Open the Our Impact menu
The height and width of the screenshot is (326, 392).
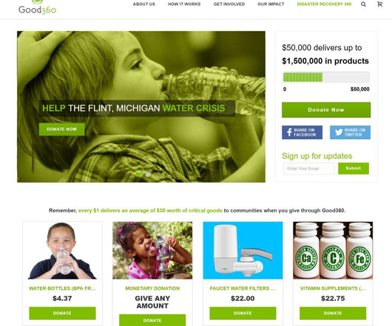point(271,4)
